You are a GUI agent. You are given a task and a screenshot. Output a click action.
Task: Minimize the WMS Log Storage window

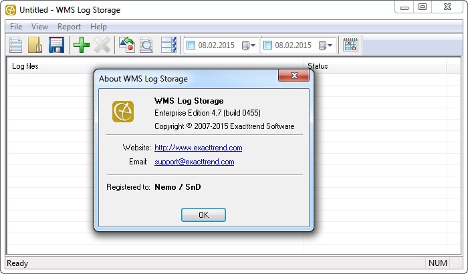point(404,7)
